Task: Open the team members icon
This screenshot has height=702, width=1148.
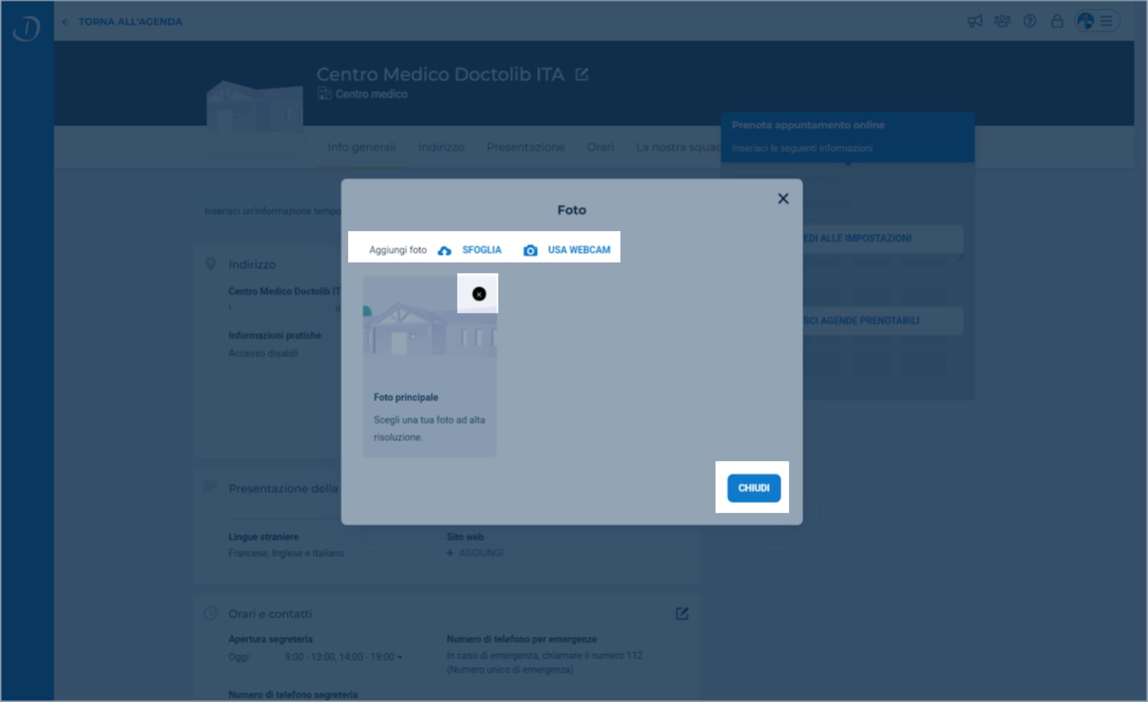Action: point(1002,21)
